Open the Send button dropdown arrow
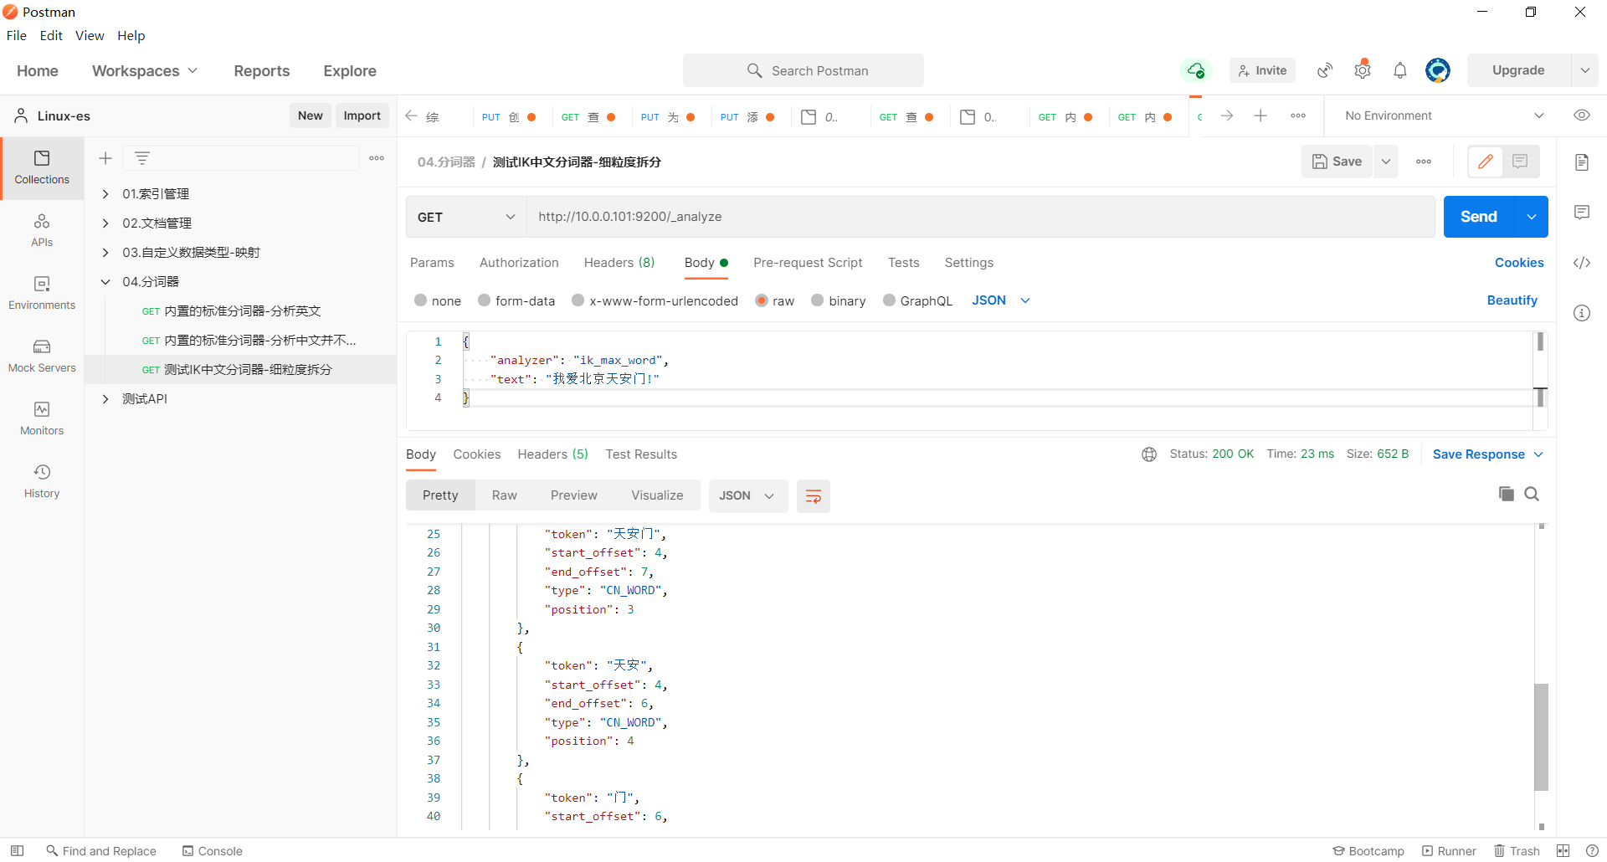The height and width of the screenshot is (862, 1607). point(1532,217)
